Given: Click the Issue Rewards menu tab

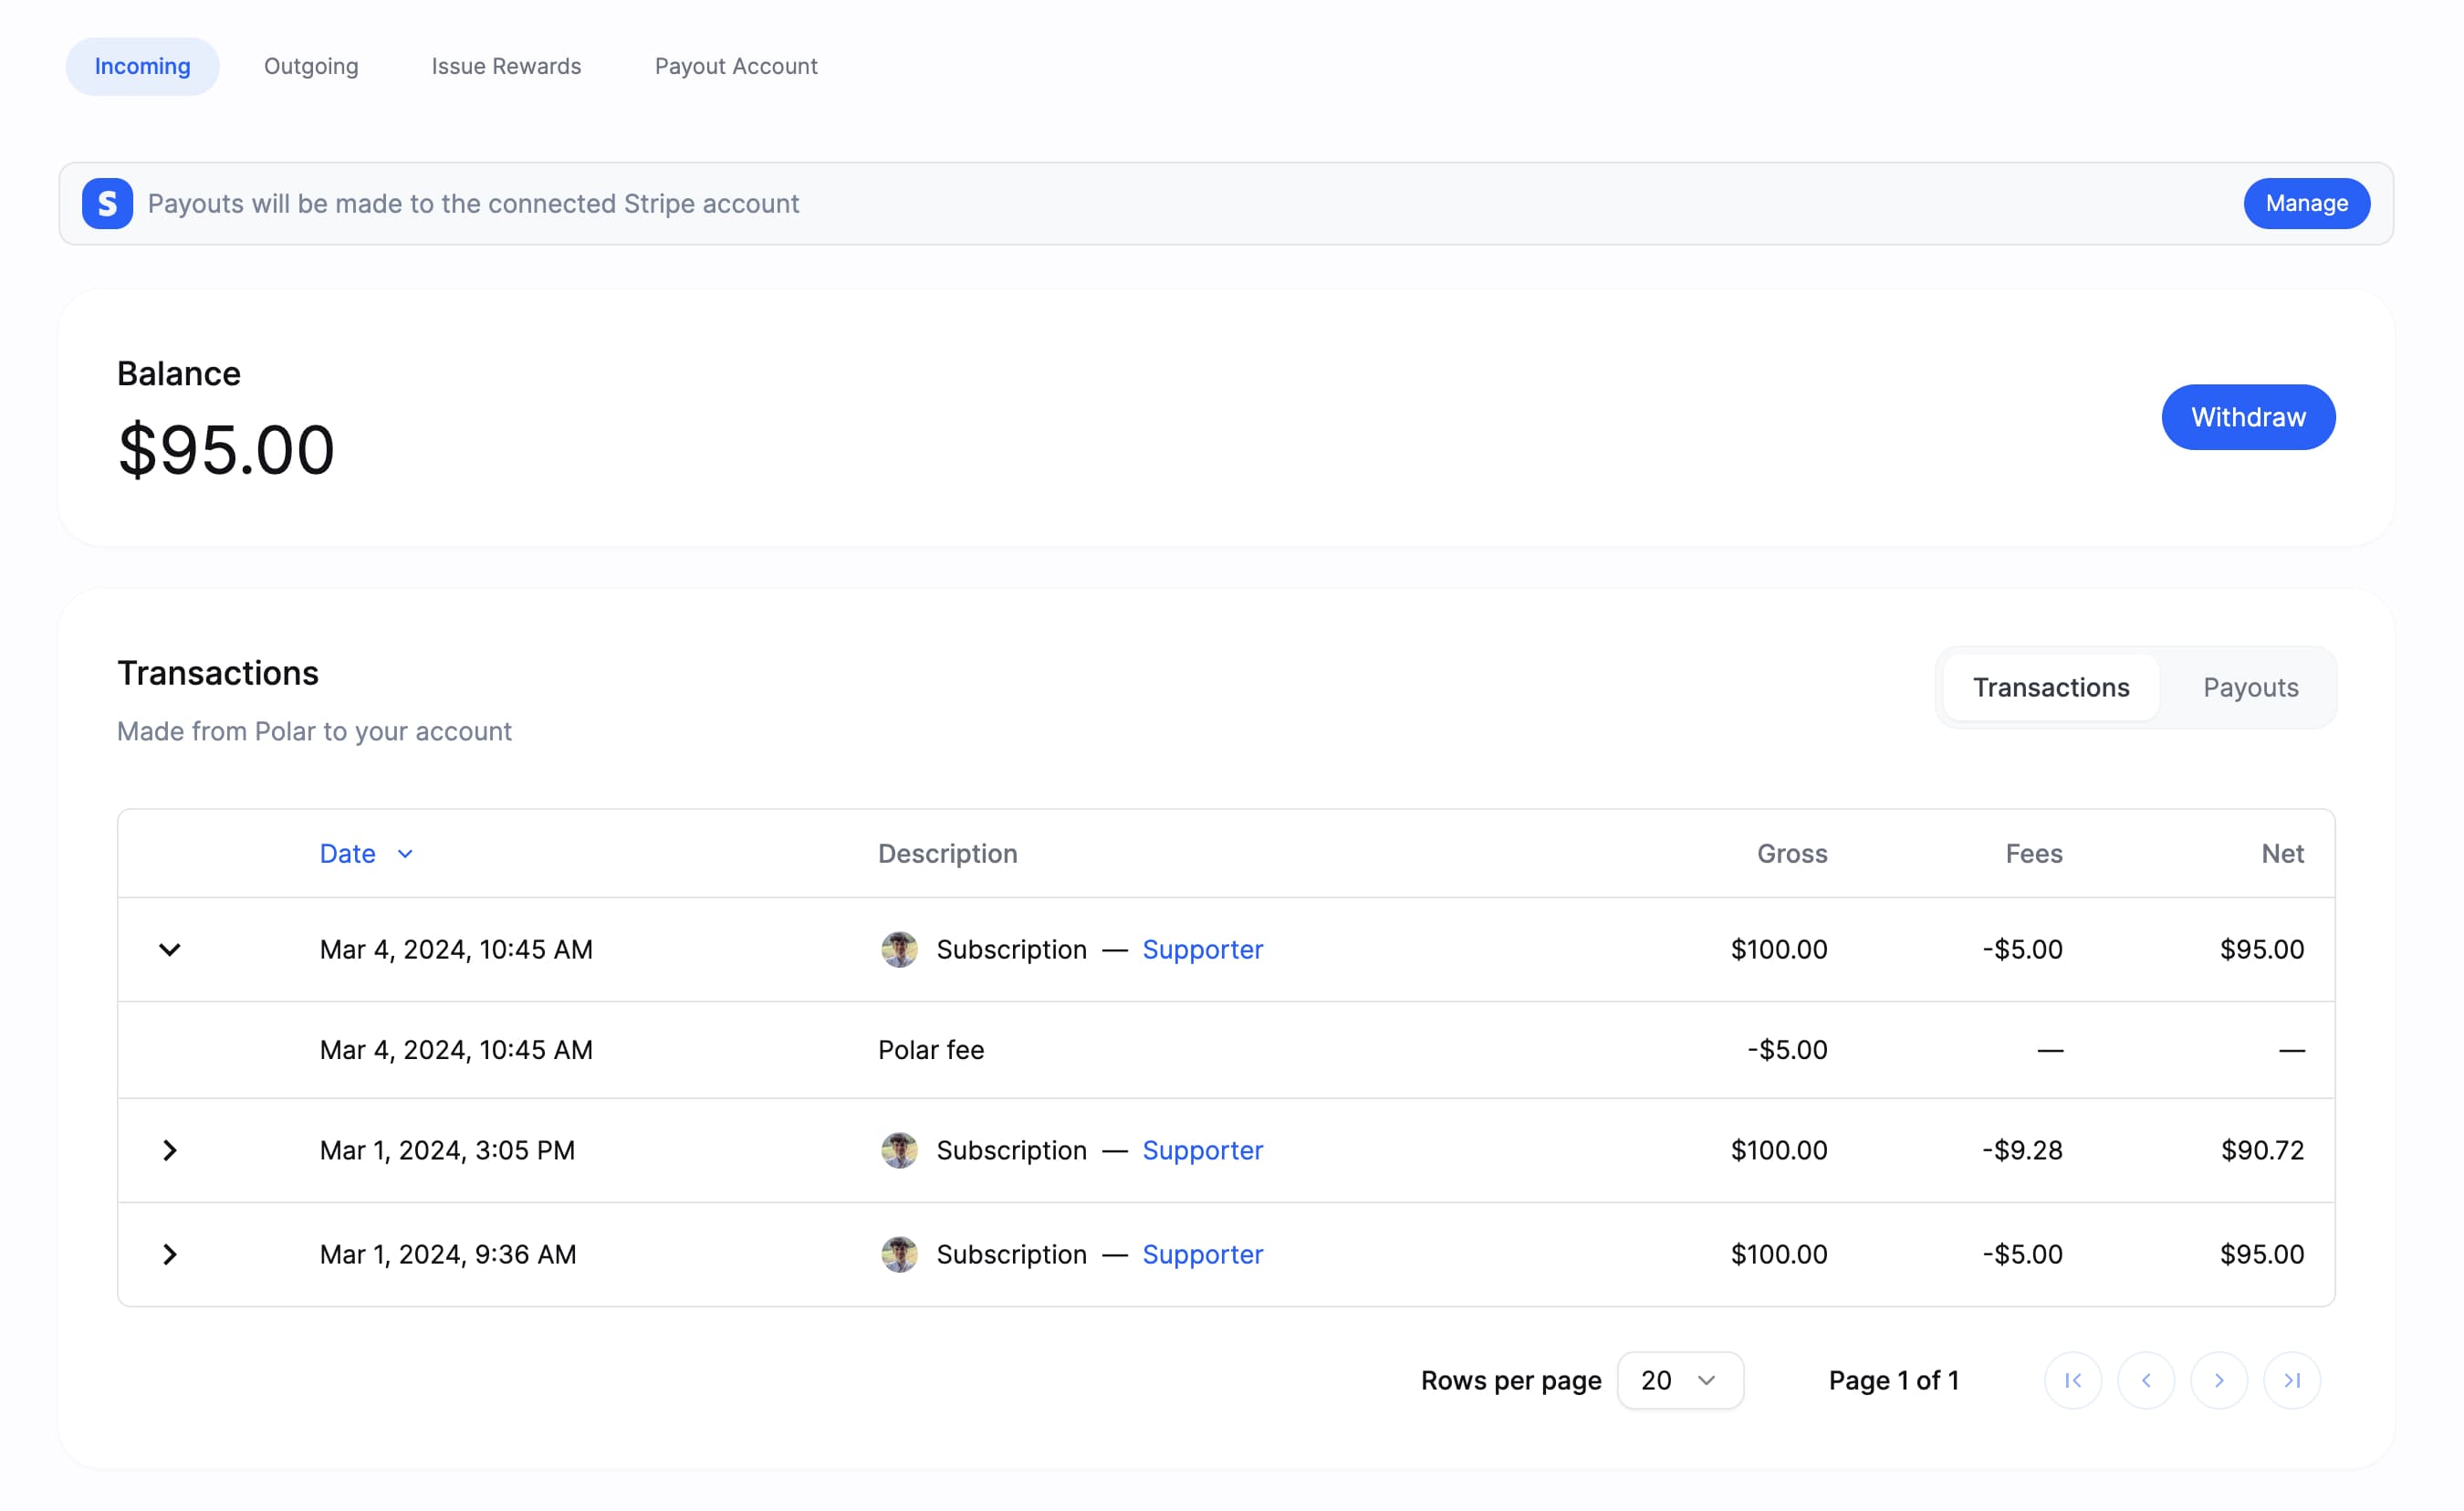Looking at the screenshot, I should tap(506, 65).
